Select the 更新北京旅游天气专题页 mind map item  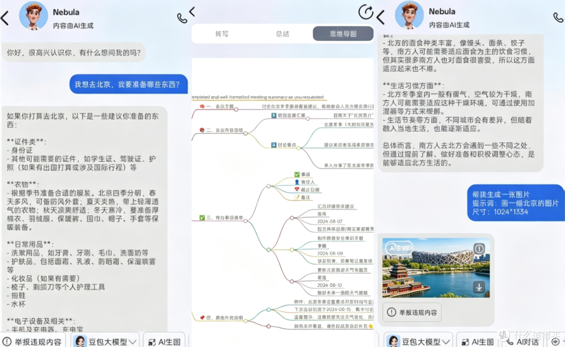(342, 270)
